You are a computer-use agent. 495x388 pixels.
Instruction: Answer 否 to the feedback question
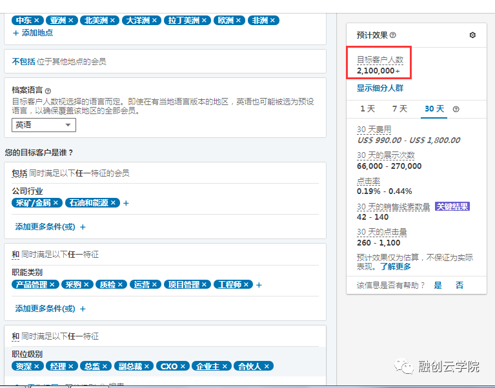[460, 286]
